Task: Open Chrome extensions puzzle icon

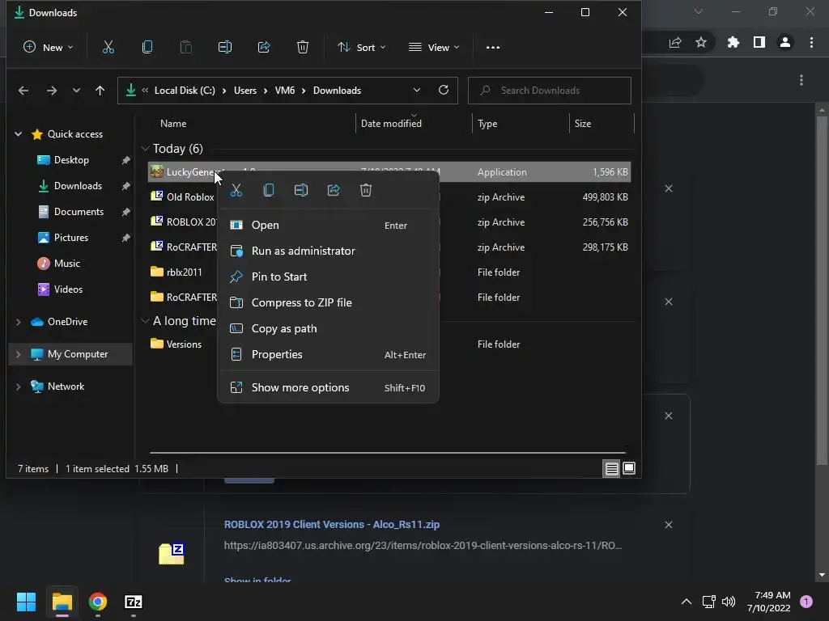Action: pyautogui.click(x=733, y=42)
